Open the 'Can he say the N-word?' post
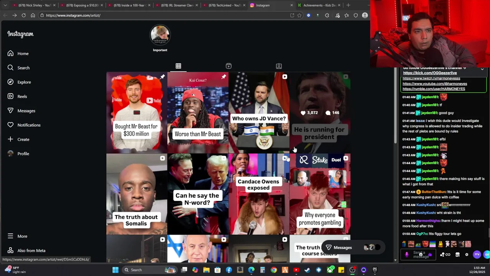This screenshot has height=276, width=490. (x=198, y=194)
